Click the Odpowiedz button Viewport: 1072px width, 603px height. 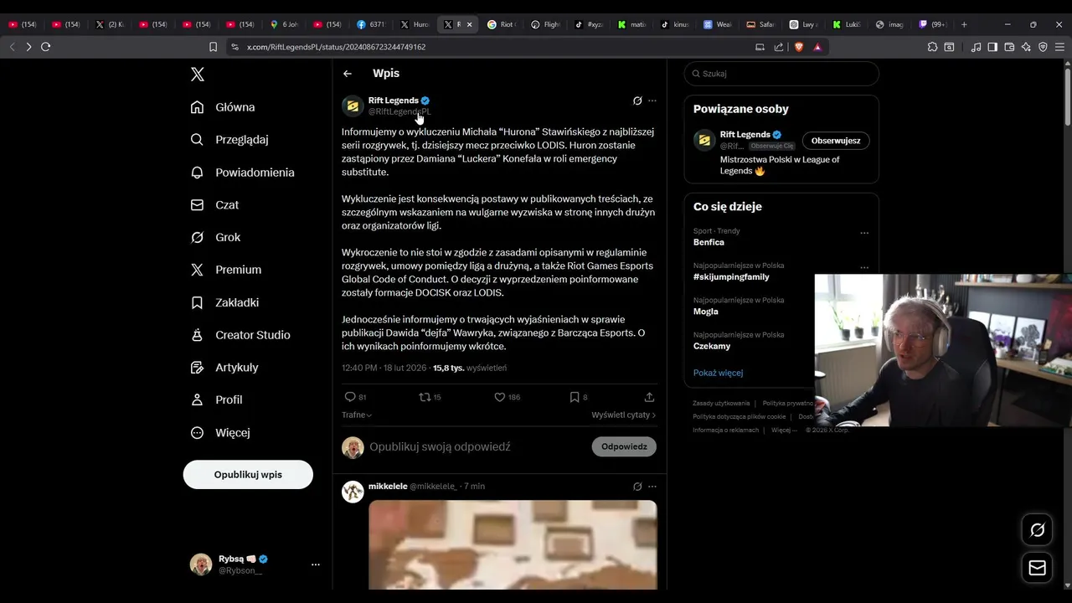624,447
